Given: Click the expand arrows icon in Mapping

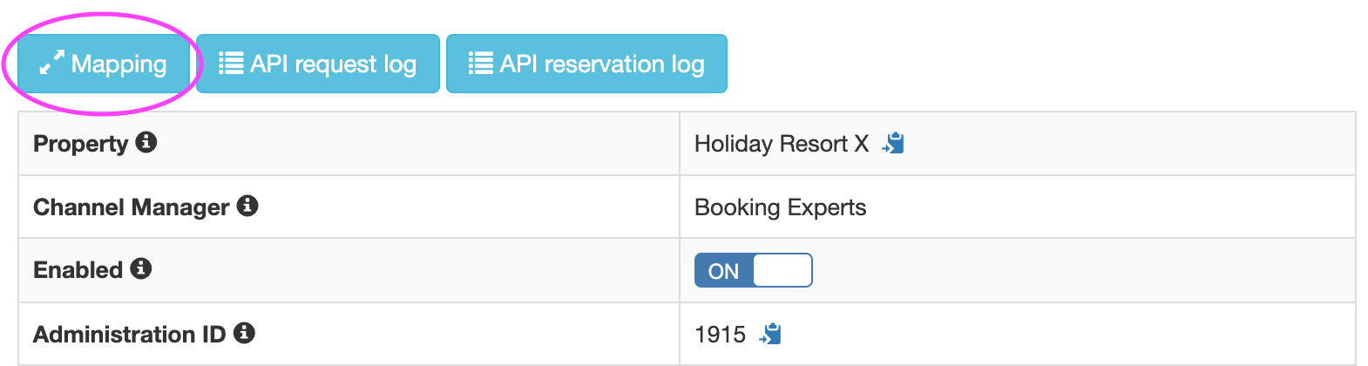Looking at the screenshot, I should [52, 63].
